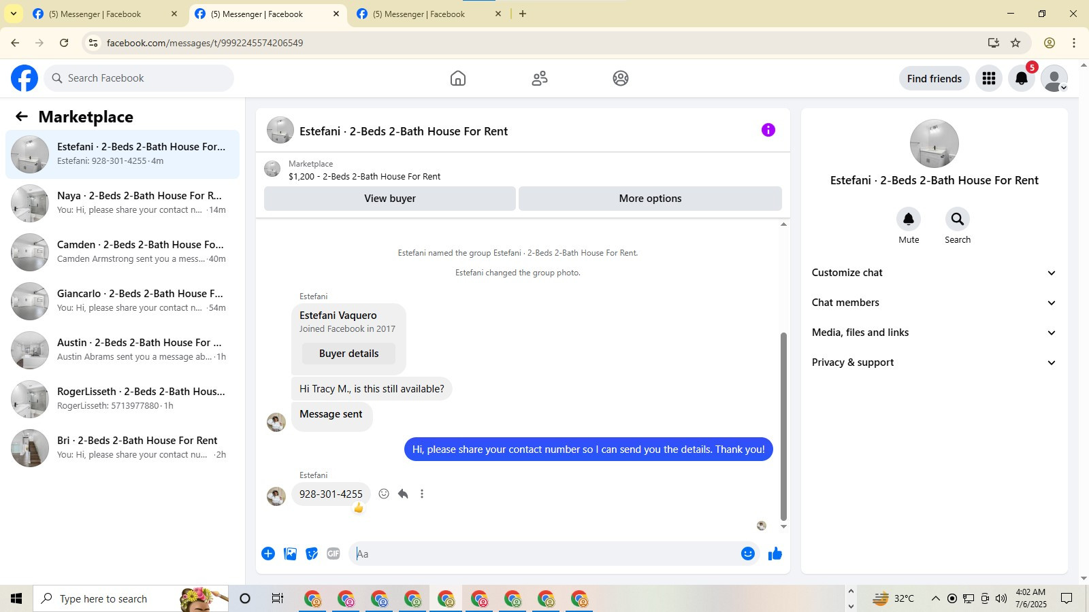Reply to the 928-301-4255 message
The image size is (1089, 612).
tap(403, 494)
